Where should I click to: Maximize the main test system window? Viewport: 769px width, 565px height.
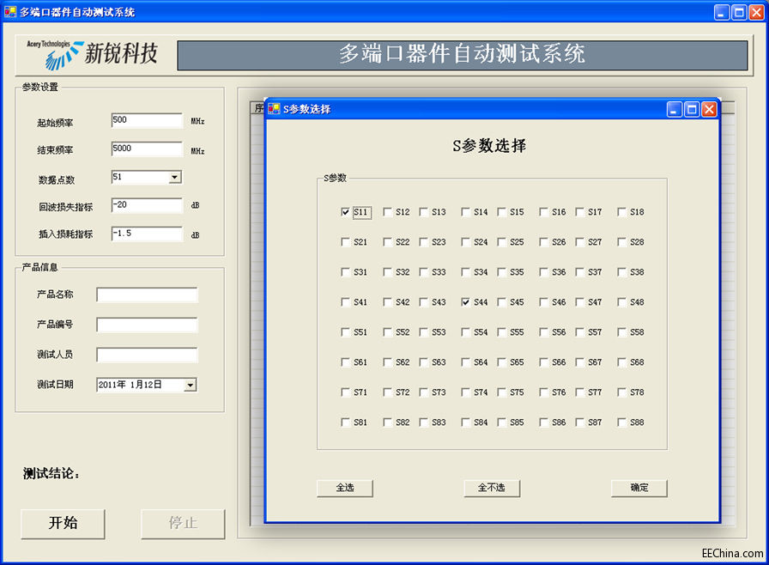point(739,12)
